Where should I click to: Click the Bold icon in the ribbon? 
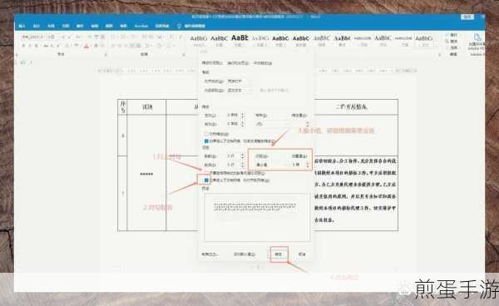pyautogui.click(x=23, y=46)
